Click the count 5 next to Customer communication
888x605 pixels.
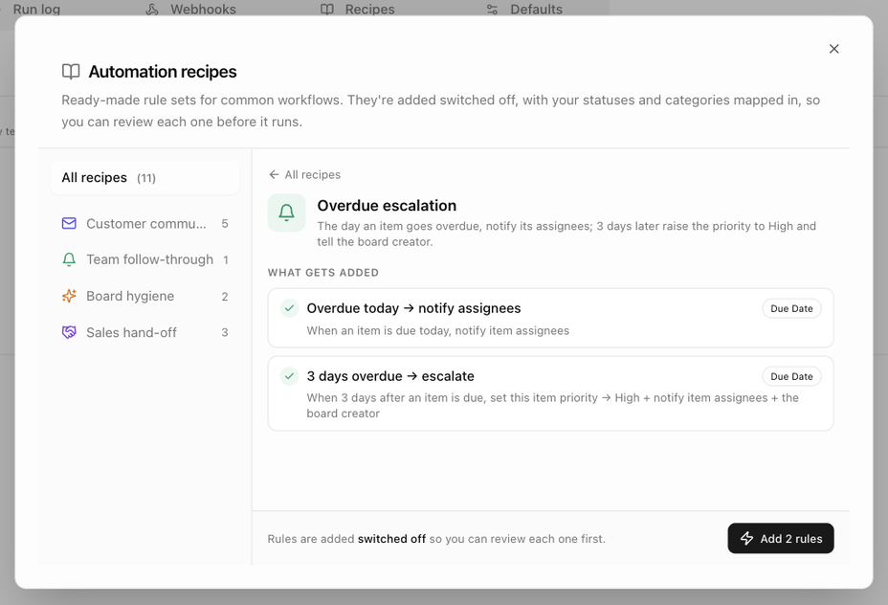click(x=225, y=224)
